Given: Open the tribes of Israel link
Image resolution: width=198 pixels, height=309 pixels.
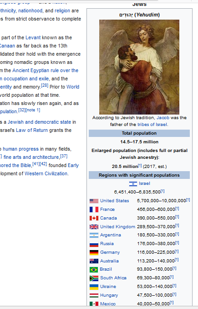Looking at the screenshot, I should coord(152,125).
